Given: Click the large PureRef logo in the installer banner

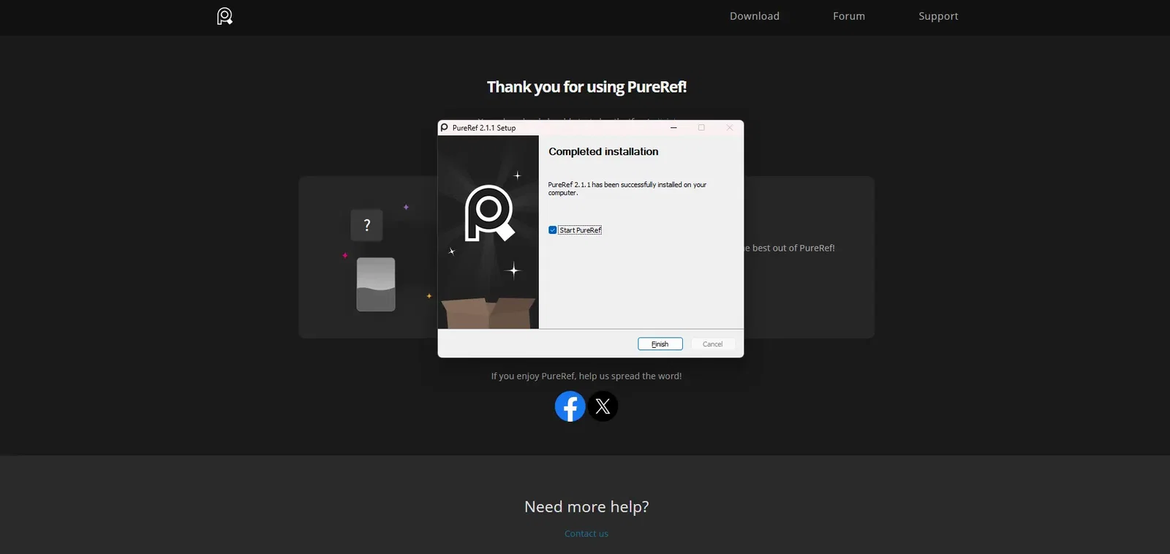Looking at the screenshot, I should [489, 213].
